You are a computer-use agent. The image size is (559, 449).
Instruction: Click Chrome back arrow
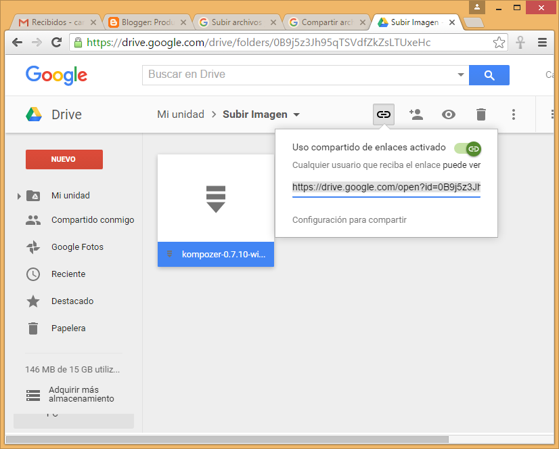point(17,43)
